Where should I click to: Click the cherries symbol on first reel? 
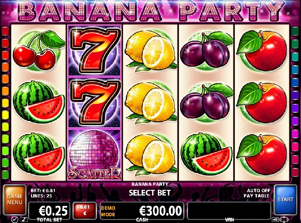[x=39, y=50]
